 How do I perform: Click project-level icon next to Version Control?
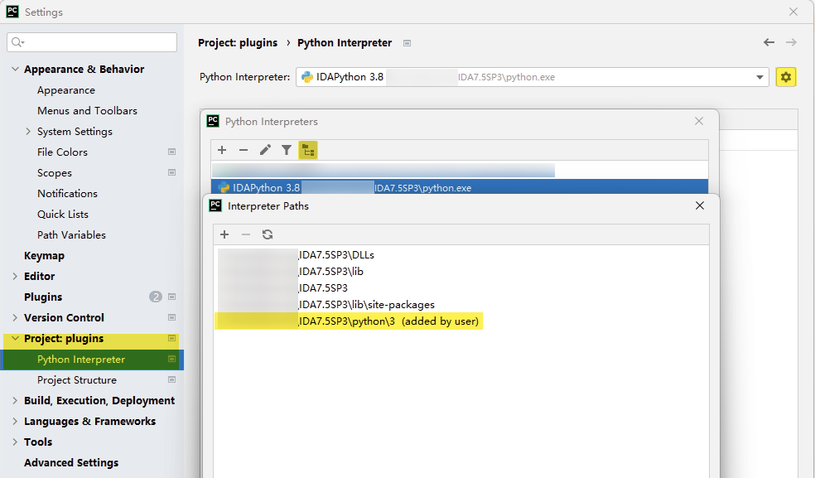pos(171,318)
